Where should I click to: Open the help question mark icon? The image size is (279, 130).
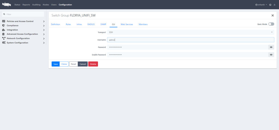270,5
